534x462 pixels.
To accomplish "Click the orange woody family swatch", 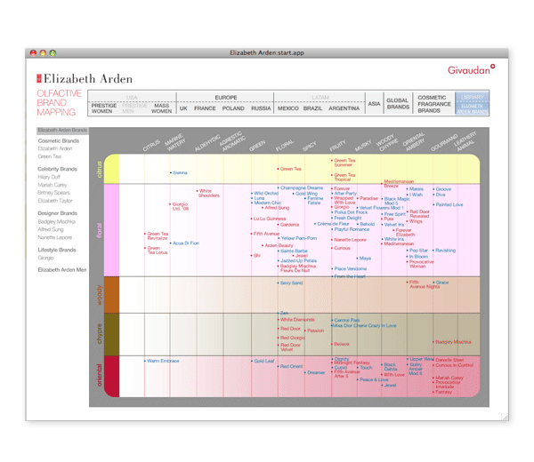I will (x=112, y=295).
